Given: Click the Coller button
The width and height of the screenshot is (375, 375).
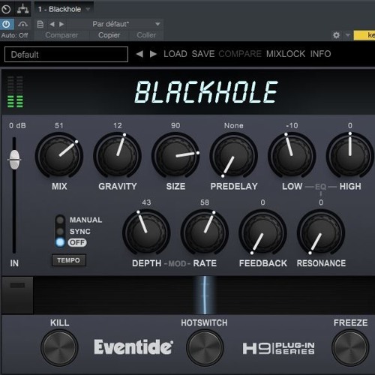Looking at the screenshot, I should (146, 35).
